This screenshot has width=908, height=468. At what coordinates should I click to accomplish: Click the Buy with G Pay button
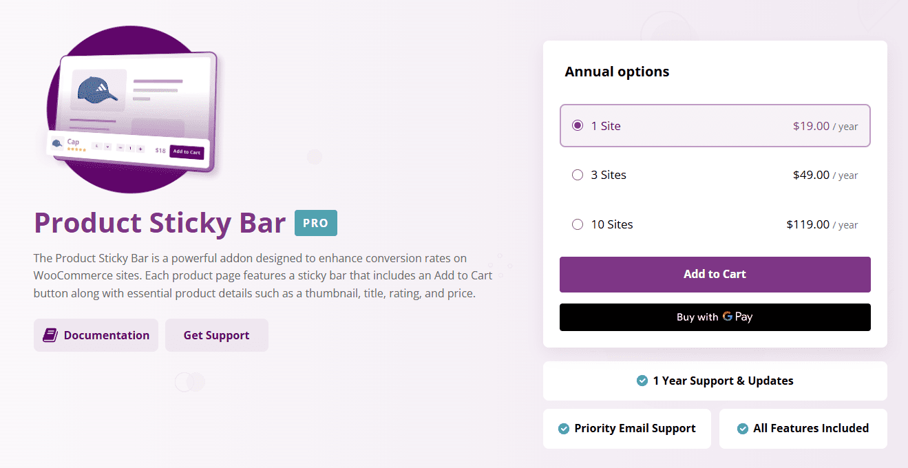715,317
